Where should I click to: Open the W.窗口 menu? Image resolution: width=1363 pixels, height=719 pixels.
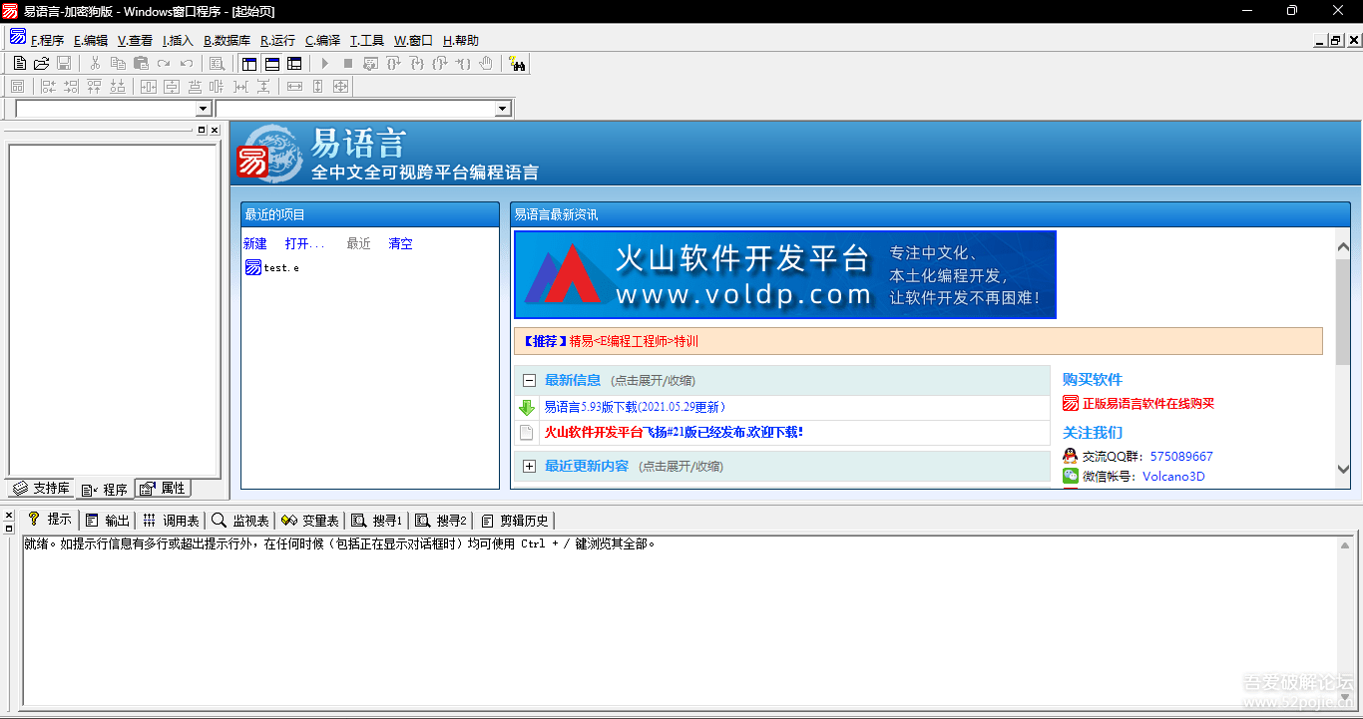coord(413,40)
